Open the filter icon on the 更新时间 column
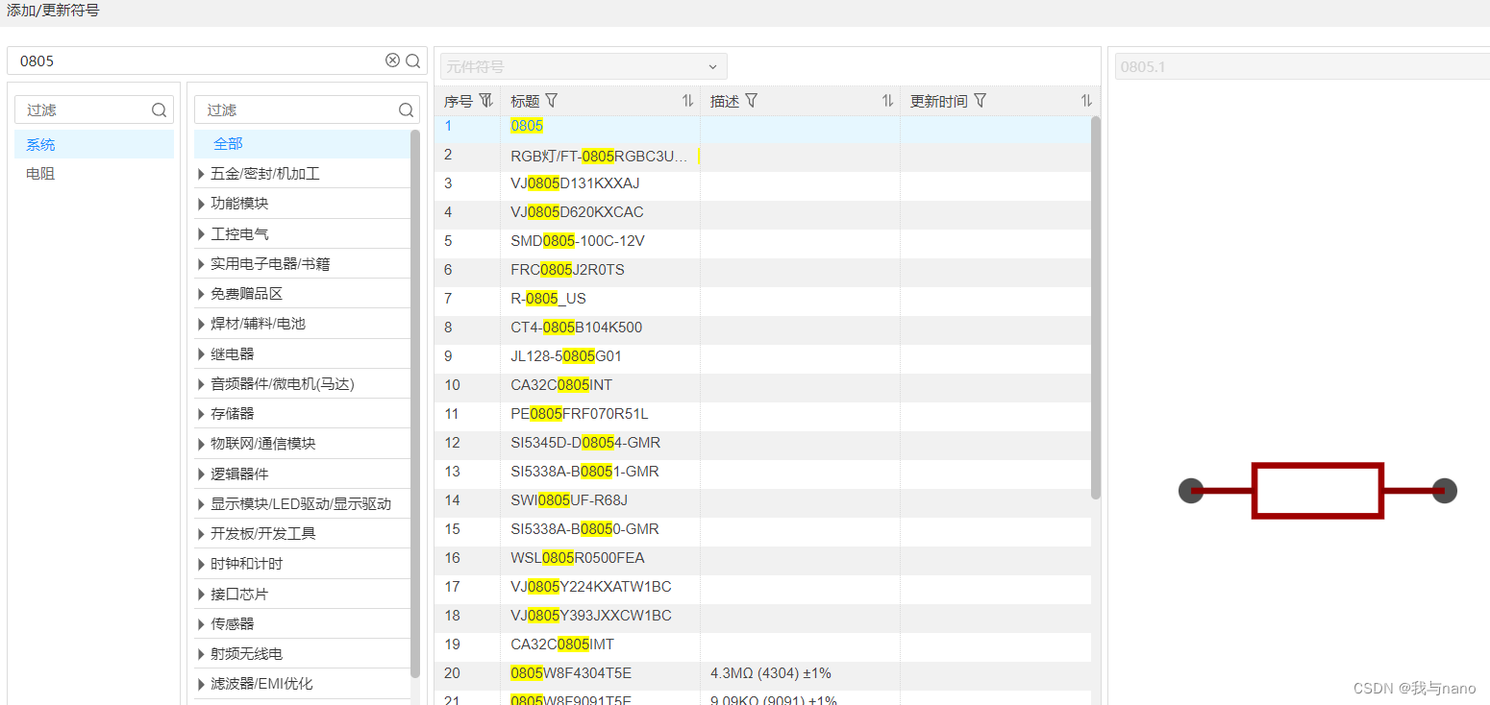 click(981, 101)
